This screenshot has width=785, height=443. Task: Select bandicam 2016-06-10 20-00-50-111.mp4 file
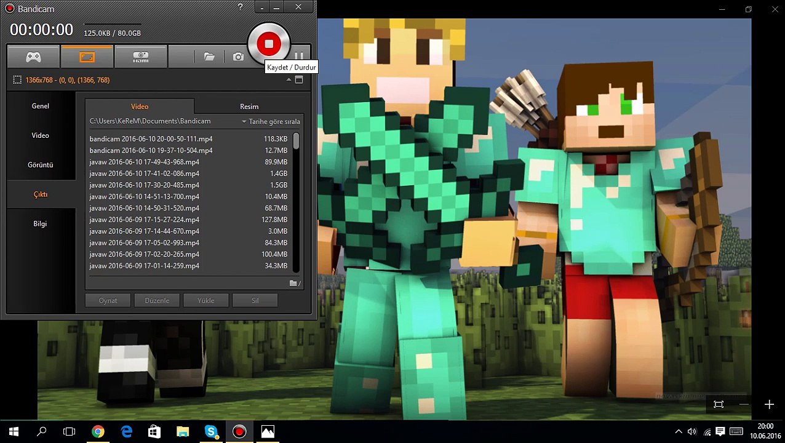[x=189, y=139]
